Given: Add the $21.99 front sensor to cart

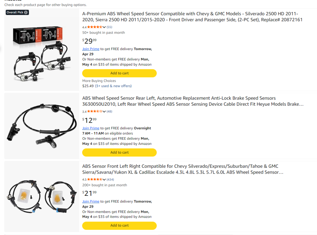Looking at the screenshot, I should point(119,226).
